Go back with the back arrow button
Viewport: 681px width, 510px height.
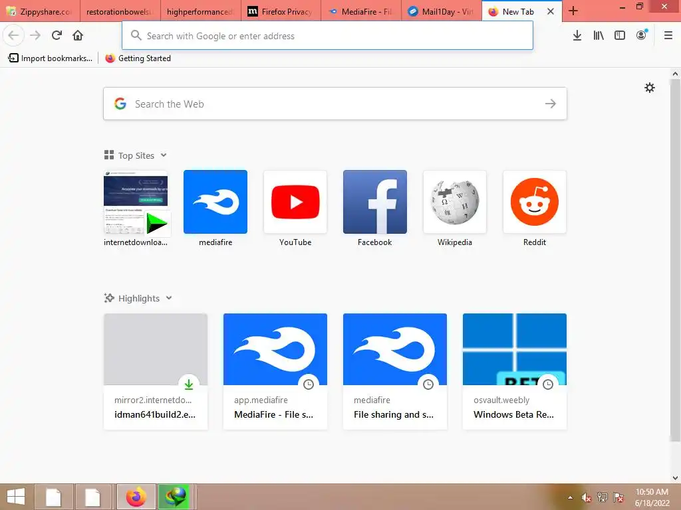tap(13, 35)
